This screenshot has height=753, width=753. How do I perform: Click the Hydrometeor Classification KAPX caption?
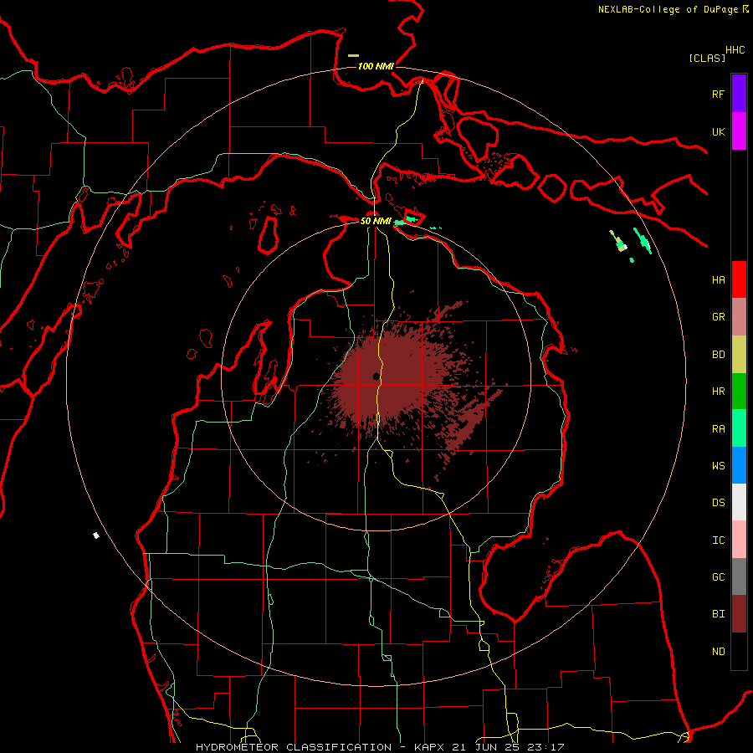click(x=380, y=747)
